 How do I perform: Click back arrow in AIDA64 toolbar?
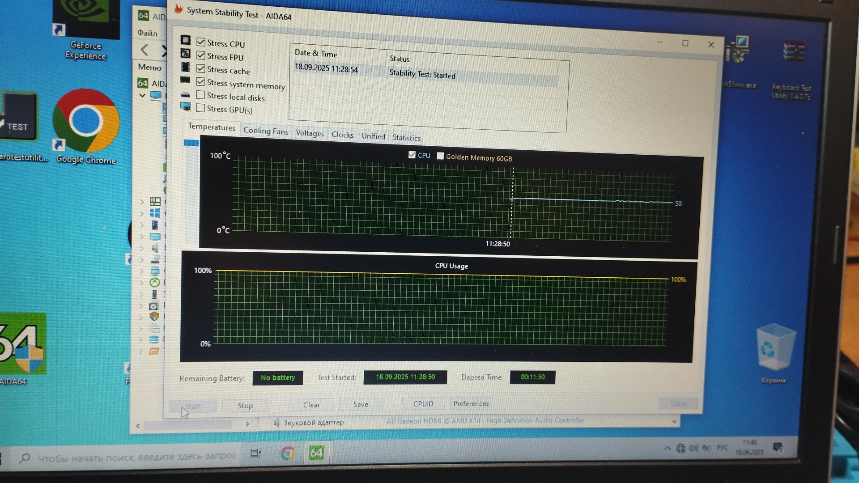[x=145, y=50]
